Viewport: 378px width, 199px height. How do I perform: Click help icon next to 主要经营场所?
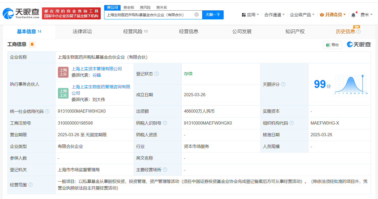coord(165,170)
